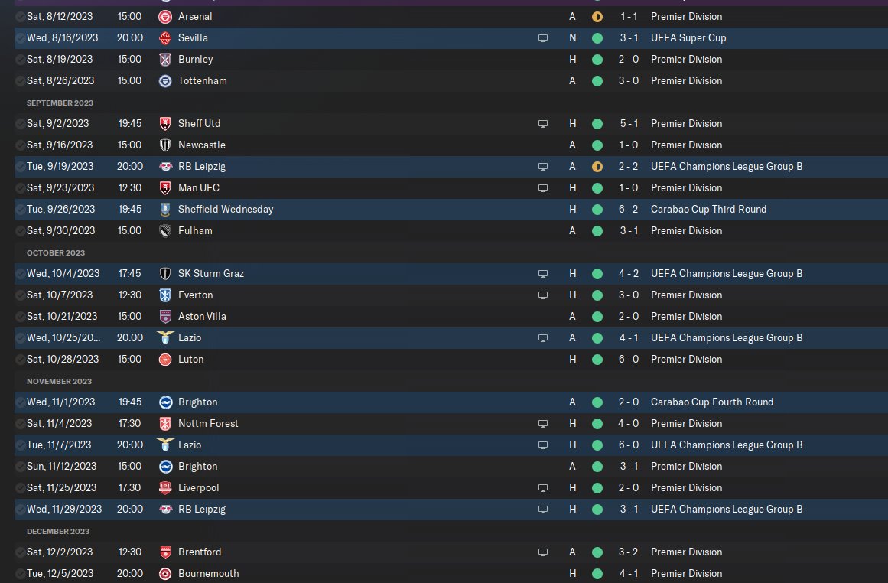888x583 pixels.
Task: Click the Arsenal club badge
Action: [164, 16]
